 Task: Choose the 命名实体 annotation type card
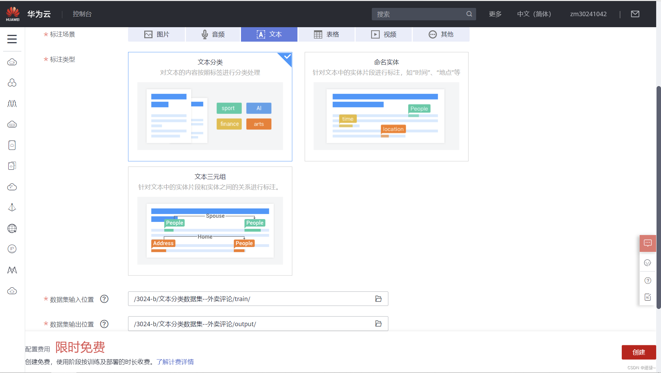tap(386, 107)
